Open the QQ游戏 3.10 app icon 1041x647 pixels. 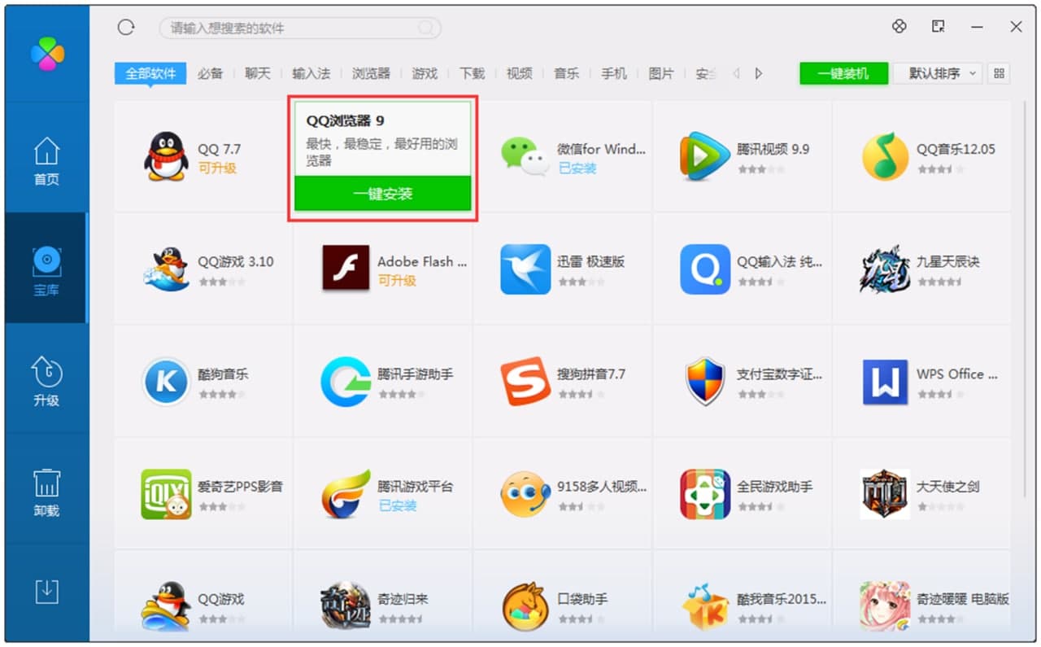166,269
